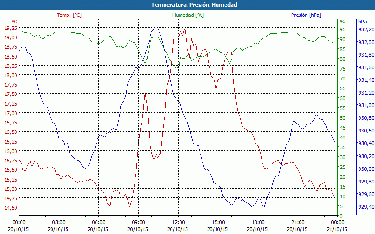Select the 14,50 temperature axis value
Viewport: 375px width, 234px height.
[x=11, y=207]
